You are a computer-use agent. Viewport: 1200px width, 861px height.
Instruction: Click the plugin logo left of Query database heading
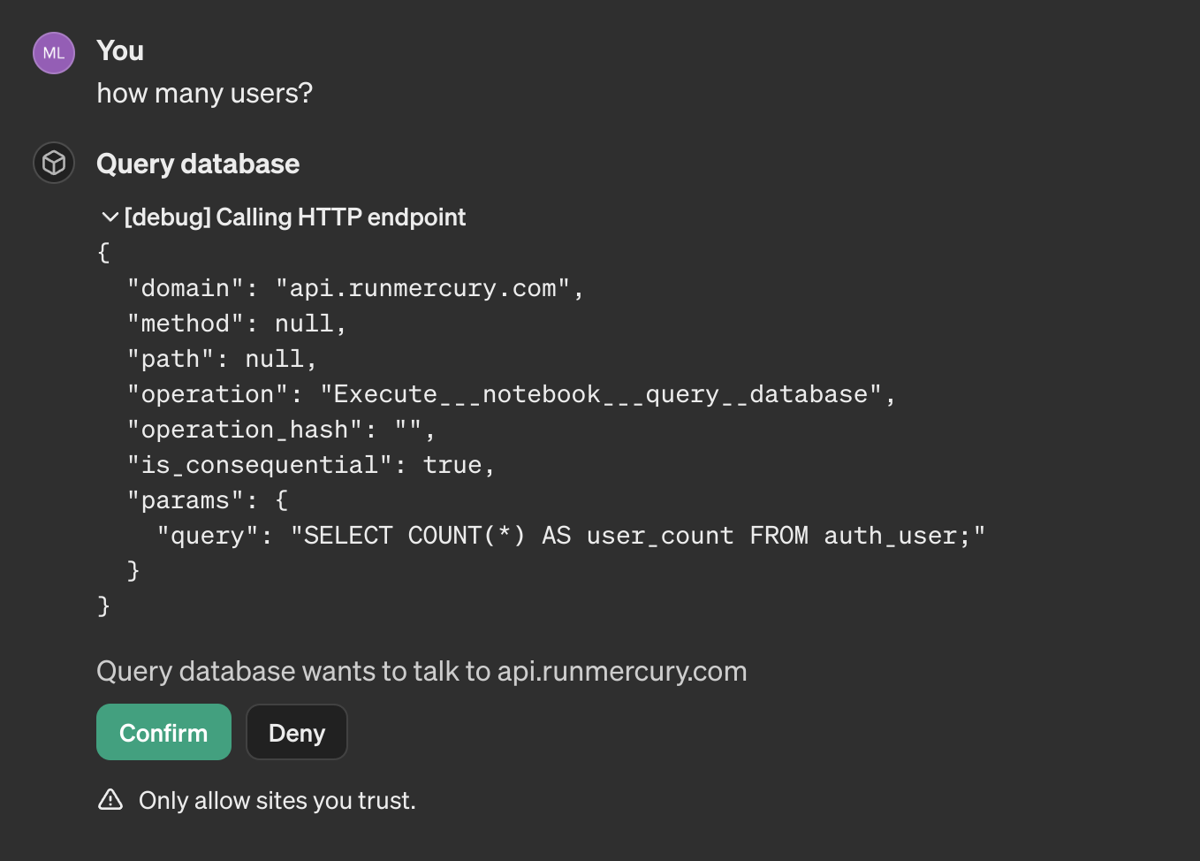[53, 163]
